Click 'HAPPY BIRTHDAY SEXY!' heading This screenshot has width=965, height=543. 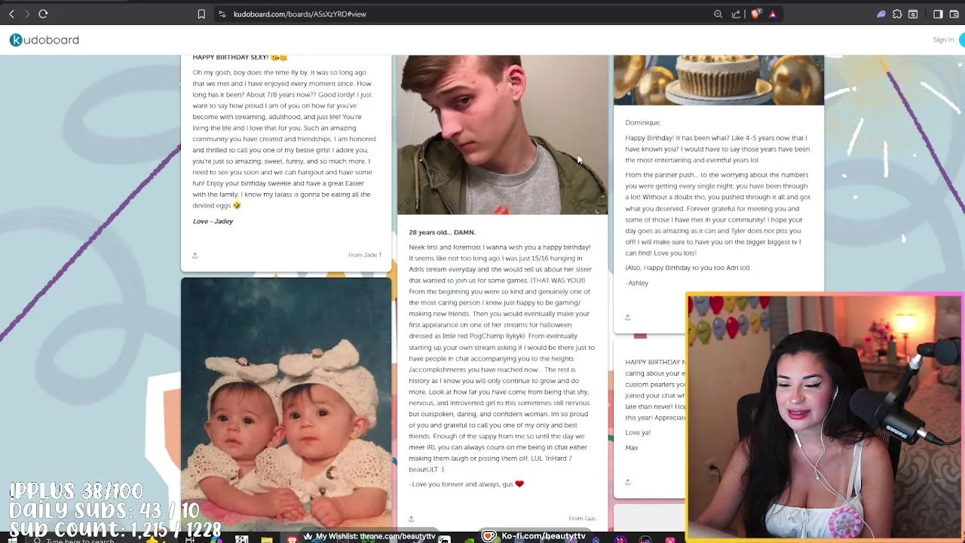click(240, 58)
